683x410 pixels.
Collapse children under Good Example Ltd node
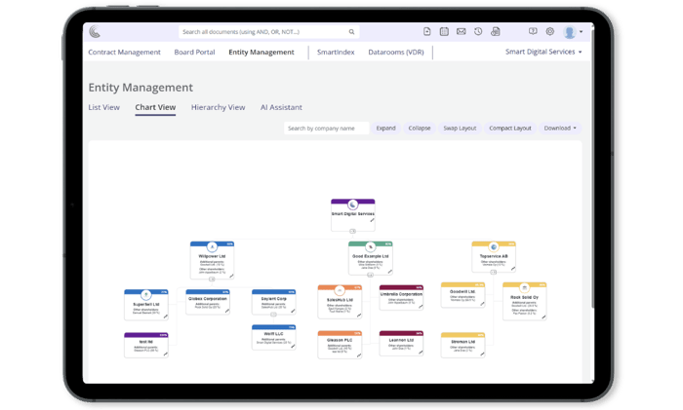pos(370,275)
